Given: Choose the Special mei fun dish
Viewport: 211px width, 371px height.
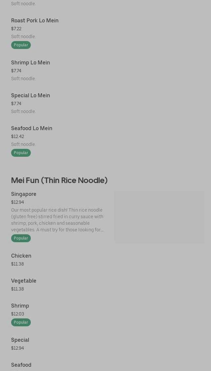Looking at the screenshot, I should pyautogui.click(x=20, y=340).
